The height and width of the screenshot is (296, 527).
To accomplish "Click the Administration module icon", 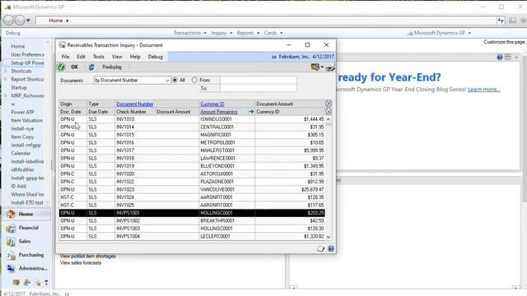I will pos(11,269).
